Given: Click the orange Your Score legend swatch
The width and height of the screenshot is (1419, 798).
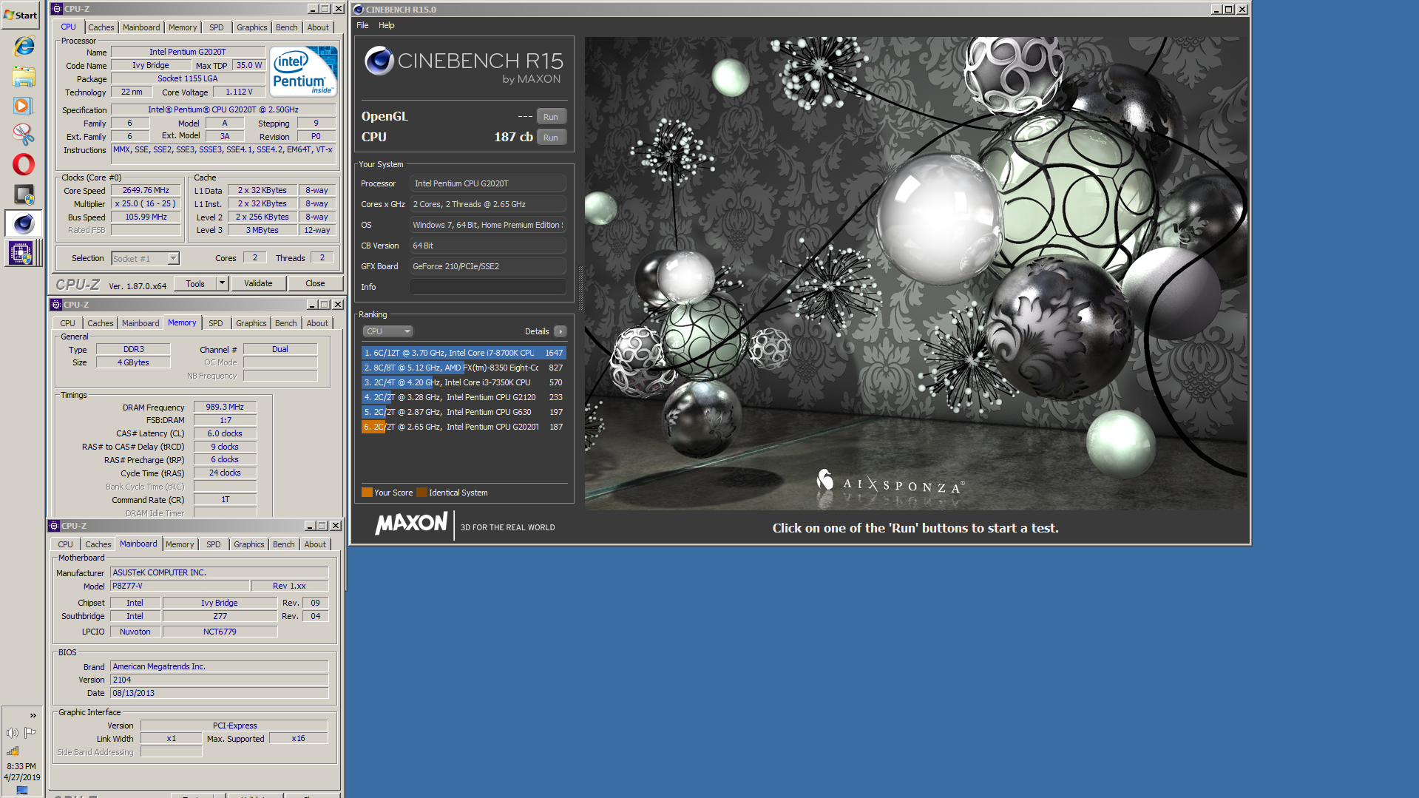Looking at the screenshot, I should coord(367,493).
